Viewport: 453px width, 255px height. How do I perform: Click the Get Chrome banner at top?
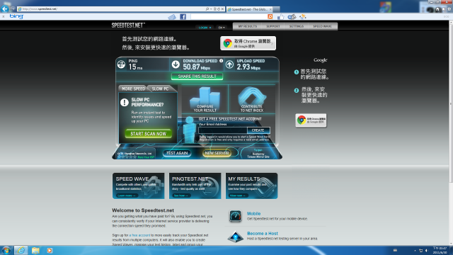pos(248,43)
